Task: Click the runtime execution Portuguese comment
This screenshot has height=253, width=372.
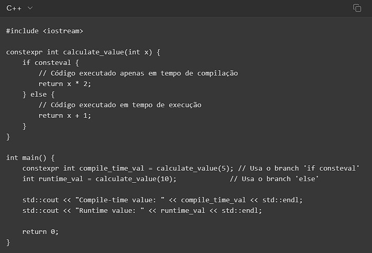Action: (x=120, y=105)
